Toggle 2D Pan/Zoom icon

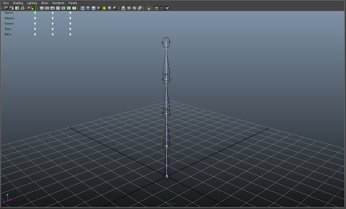28,8
